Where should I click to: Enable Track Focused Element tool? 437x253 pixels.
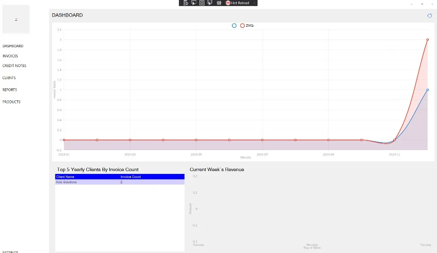point(210,3)
